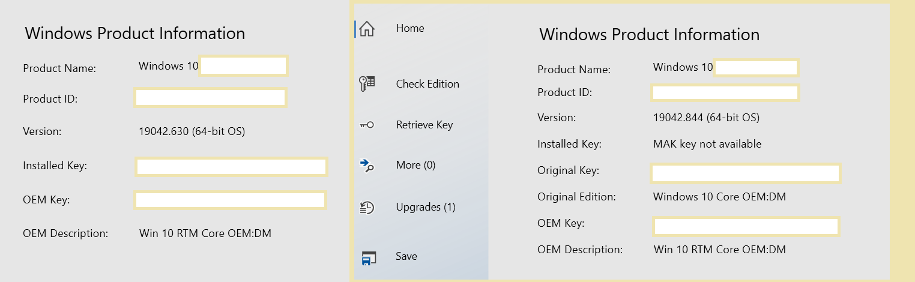This screenshot has height=282, width=915.
Task: Click the Check Edition key-and-grid icon
Action: 366,84
